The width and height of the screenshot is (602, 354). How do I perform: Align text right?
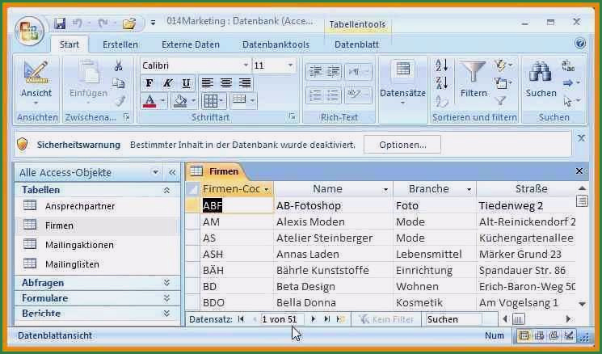click(x=245, y=83)
